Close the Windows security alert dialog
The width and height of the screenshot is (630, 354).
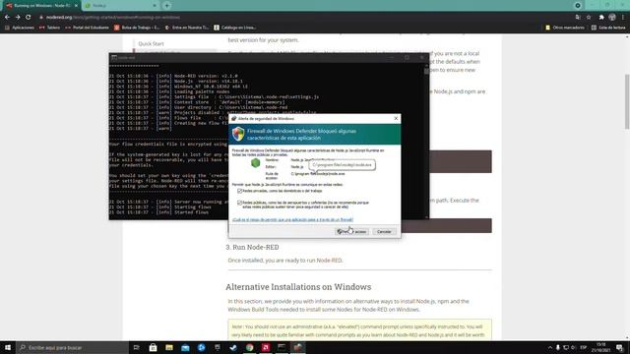click(396, 118)
